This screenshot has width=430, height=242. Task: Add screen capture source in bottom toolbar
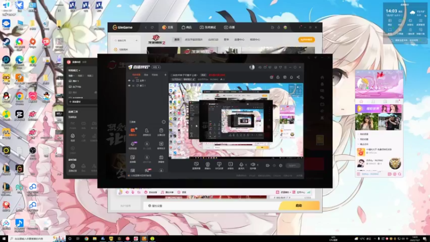196,165
